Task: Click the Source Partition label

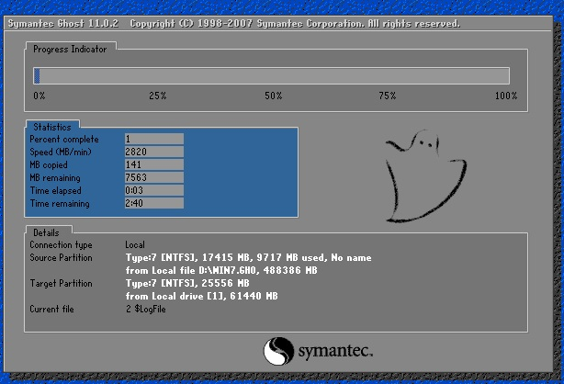Action: tap(61, 257)
